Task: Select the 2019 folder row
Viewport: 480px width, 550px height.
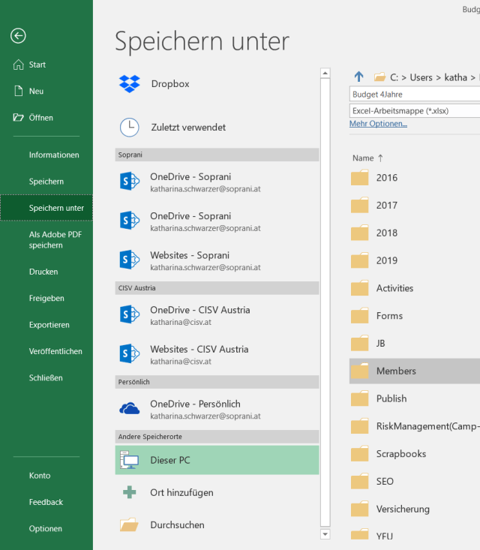Action: click(415, 260)
